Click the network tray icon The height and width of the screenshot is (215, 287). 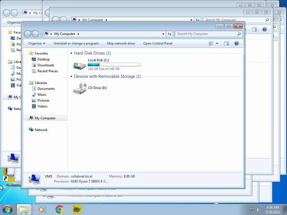coord(252,210)
